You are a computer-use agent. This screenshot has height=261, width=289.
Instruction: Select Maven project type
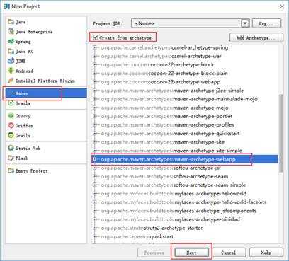pos(46,93)
